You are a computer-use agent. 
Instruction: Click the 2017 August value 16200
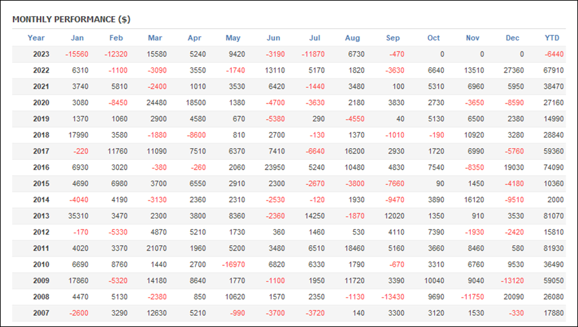(x=355, y=151)
